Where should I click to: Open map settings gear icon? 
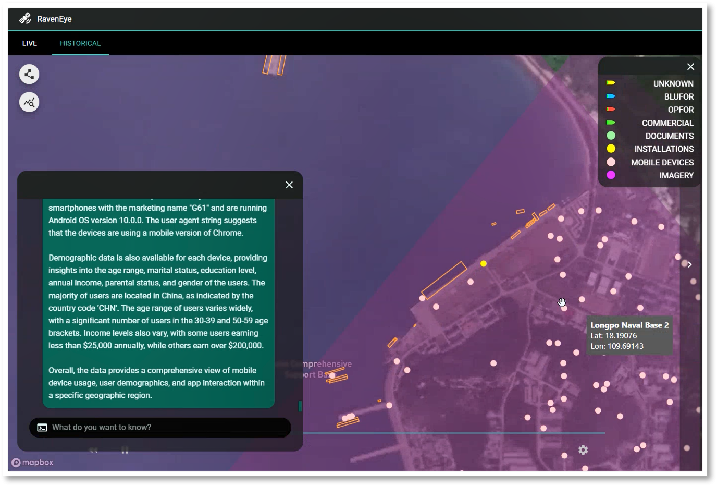583,450
